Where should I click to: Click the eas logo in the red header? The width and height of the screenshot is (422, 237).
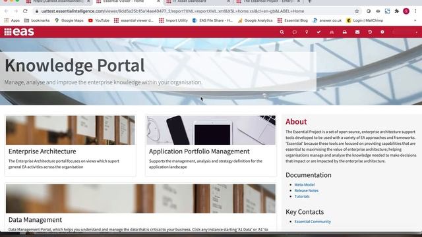point(19,32)
